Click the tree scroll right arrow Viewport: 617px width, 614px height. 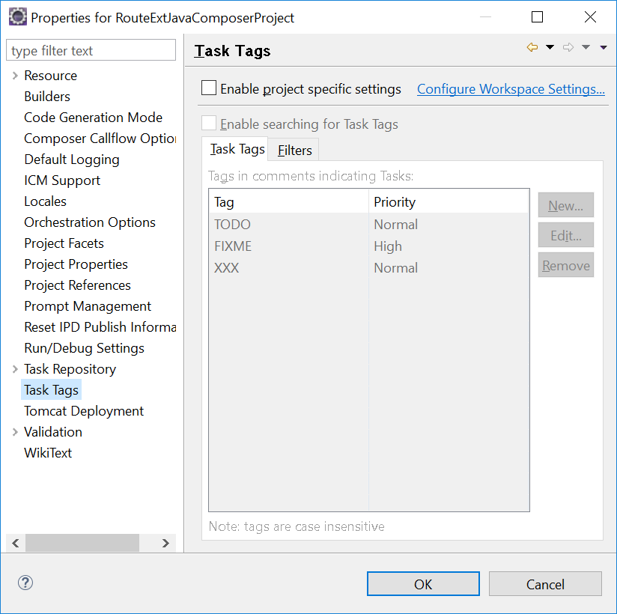coord(165,543)
